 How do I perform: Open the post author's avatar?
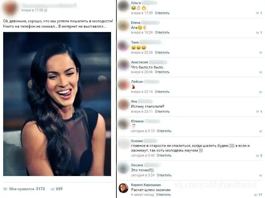pos(11,8)
